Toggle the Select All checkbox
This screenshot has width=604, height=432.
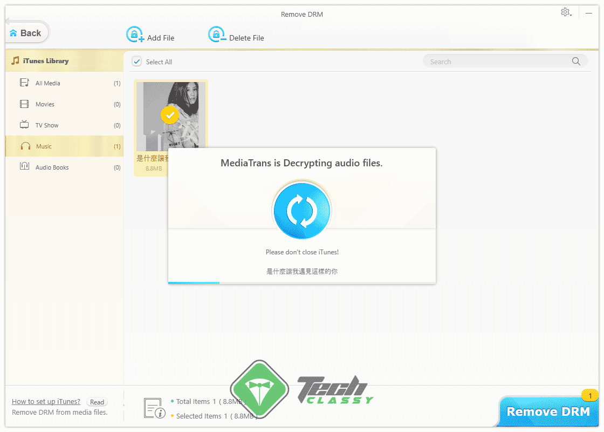click(x=137, y=62)
